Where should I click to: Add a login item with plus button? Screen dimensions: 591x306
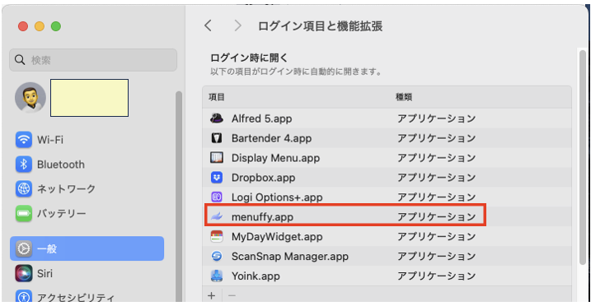212,296
